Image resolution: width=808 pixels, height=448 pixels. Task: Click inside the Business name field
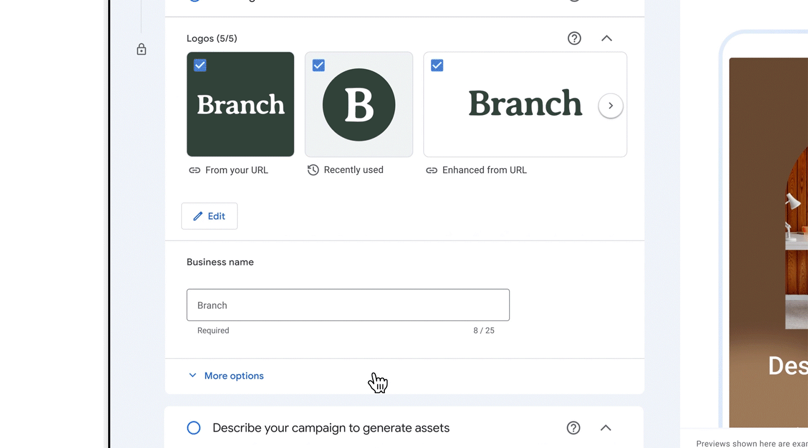point(347,305)
